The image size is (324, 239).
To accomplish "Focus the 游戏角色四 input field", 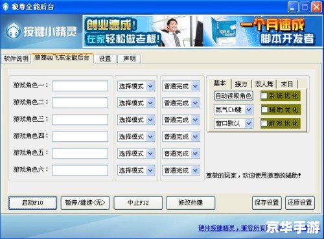I will point(80,137).
